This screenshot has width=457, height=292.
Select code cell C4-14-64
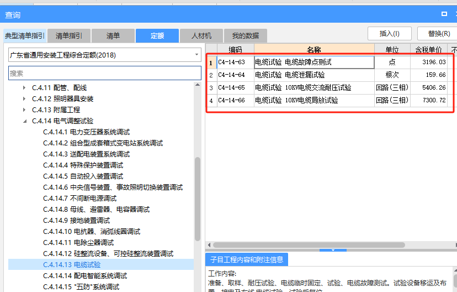[x=235, y=75]
